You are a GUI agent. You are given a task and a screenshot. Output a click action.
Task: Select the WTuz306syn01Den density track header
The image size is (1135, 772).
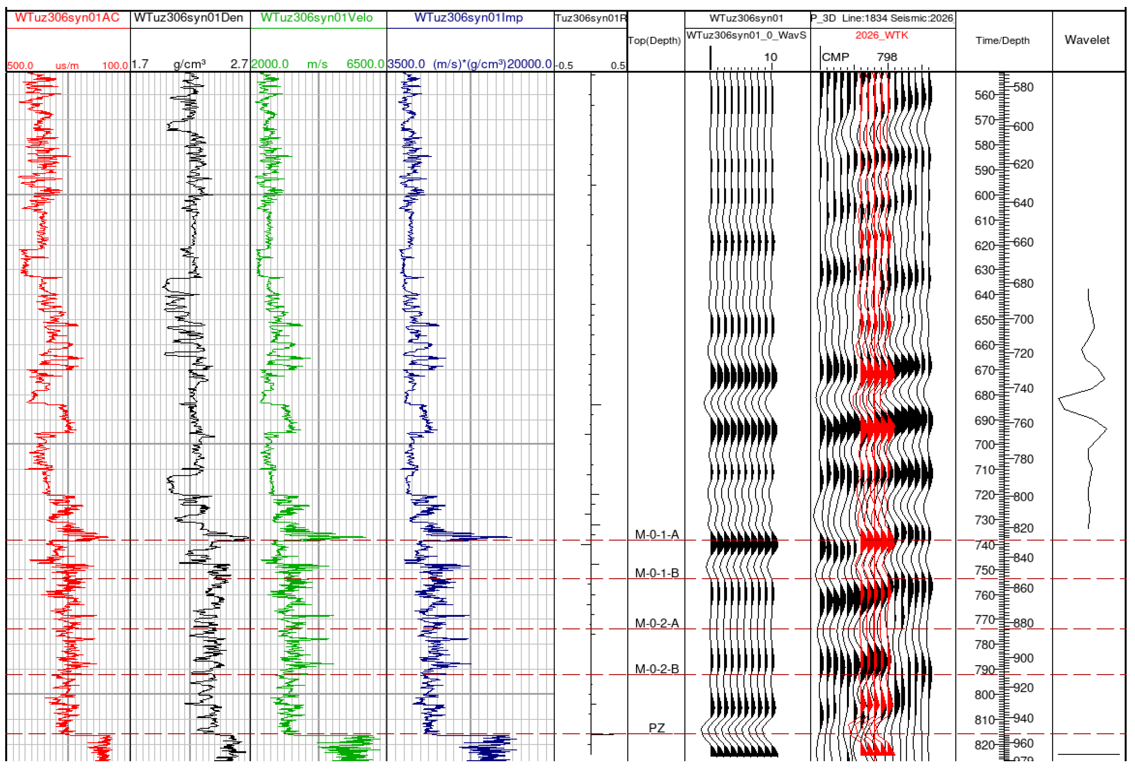point(188,18)
